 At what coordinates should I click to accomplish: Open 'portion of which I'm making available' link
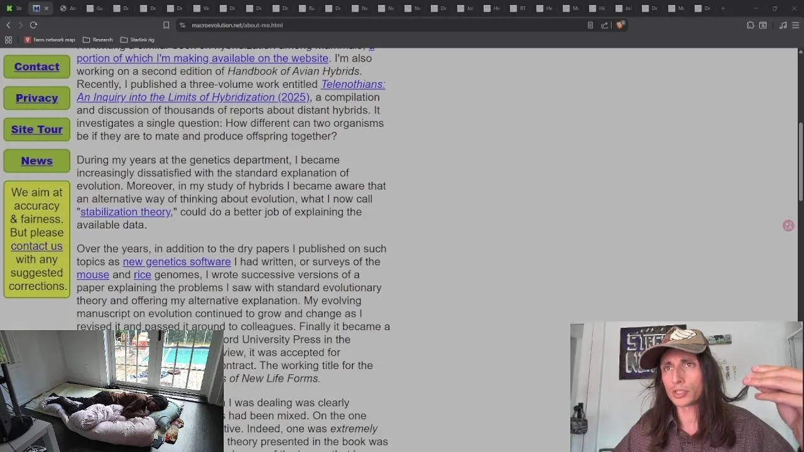pos(202,58)
